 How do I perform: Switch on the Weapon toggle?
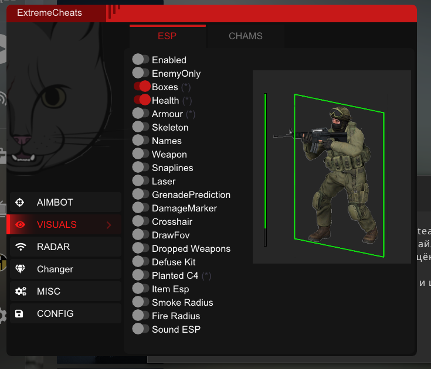pyautogui.click(x=141, y=153)
